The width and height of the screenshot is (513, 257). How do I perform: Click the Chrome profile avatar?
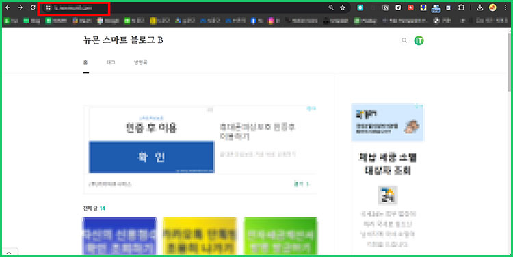[492, 8]
